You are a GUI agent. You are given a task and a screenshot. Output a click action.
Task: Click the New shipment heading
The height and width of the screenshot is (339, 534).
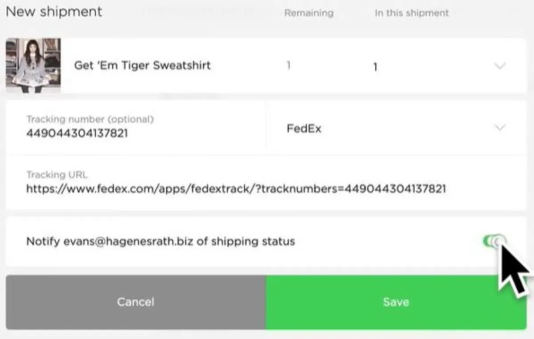click(x=54, y=12)
